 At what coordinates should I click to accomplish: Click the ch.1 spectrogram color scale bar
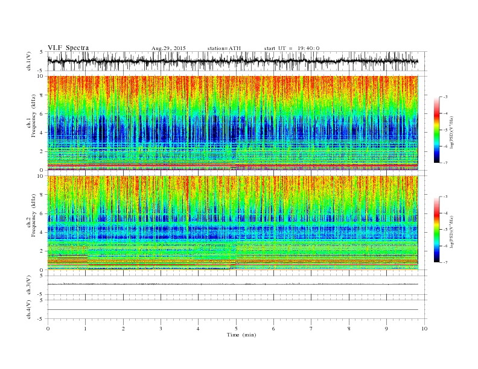(x=436, y=130)
